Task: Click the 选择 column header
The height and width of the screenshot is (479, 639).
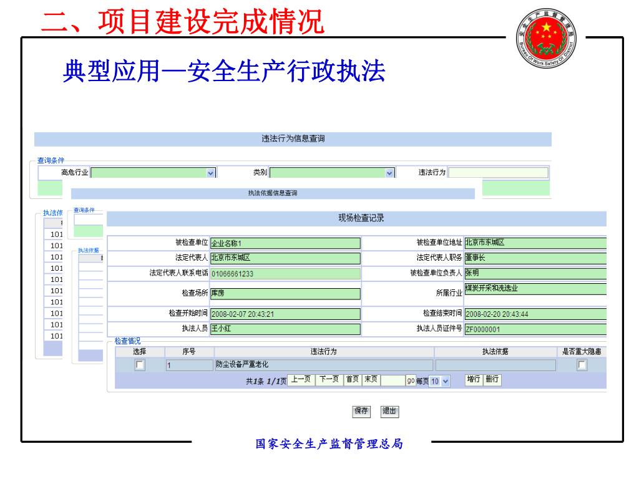Action: pos(140,352)
